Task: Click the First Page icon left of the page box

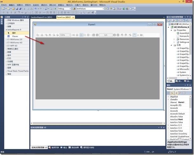Action: pyautogui.click(x=94, y=35)
